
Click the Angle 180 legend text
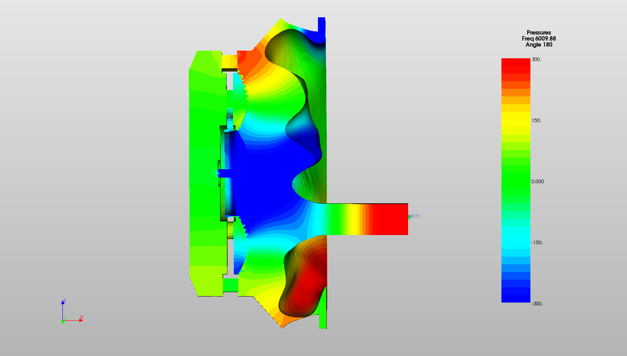coord(538,45)
